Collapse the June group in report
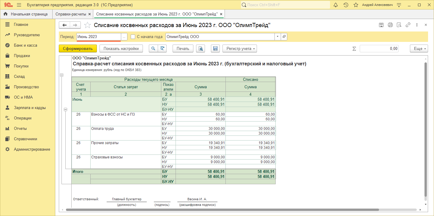 tap(66, 109)
